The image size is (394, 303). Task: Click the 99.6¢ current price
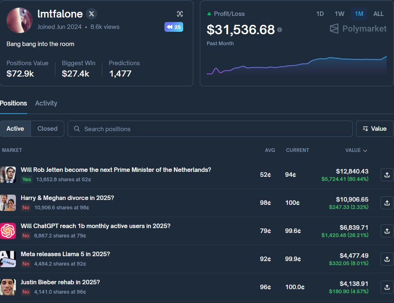pos(293,231)
